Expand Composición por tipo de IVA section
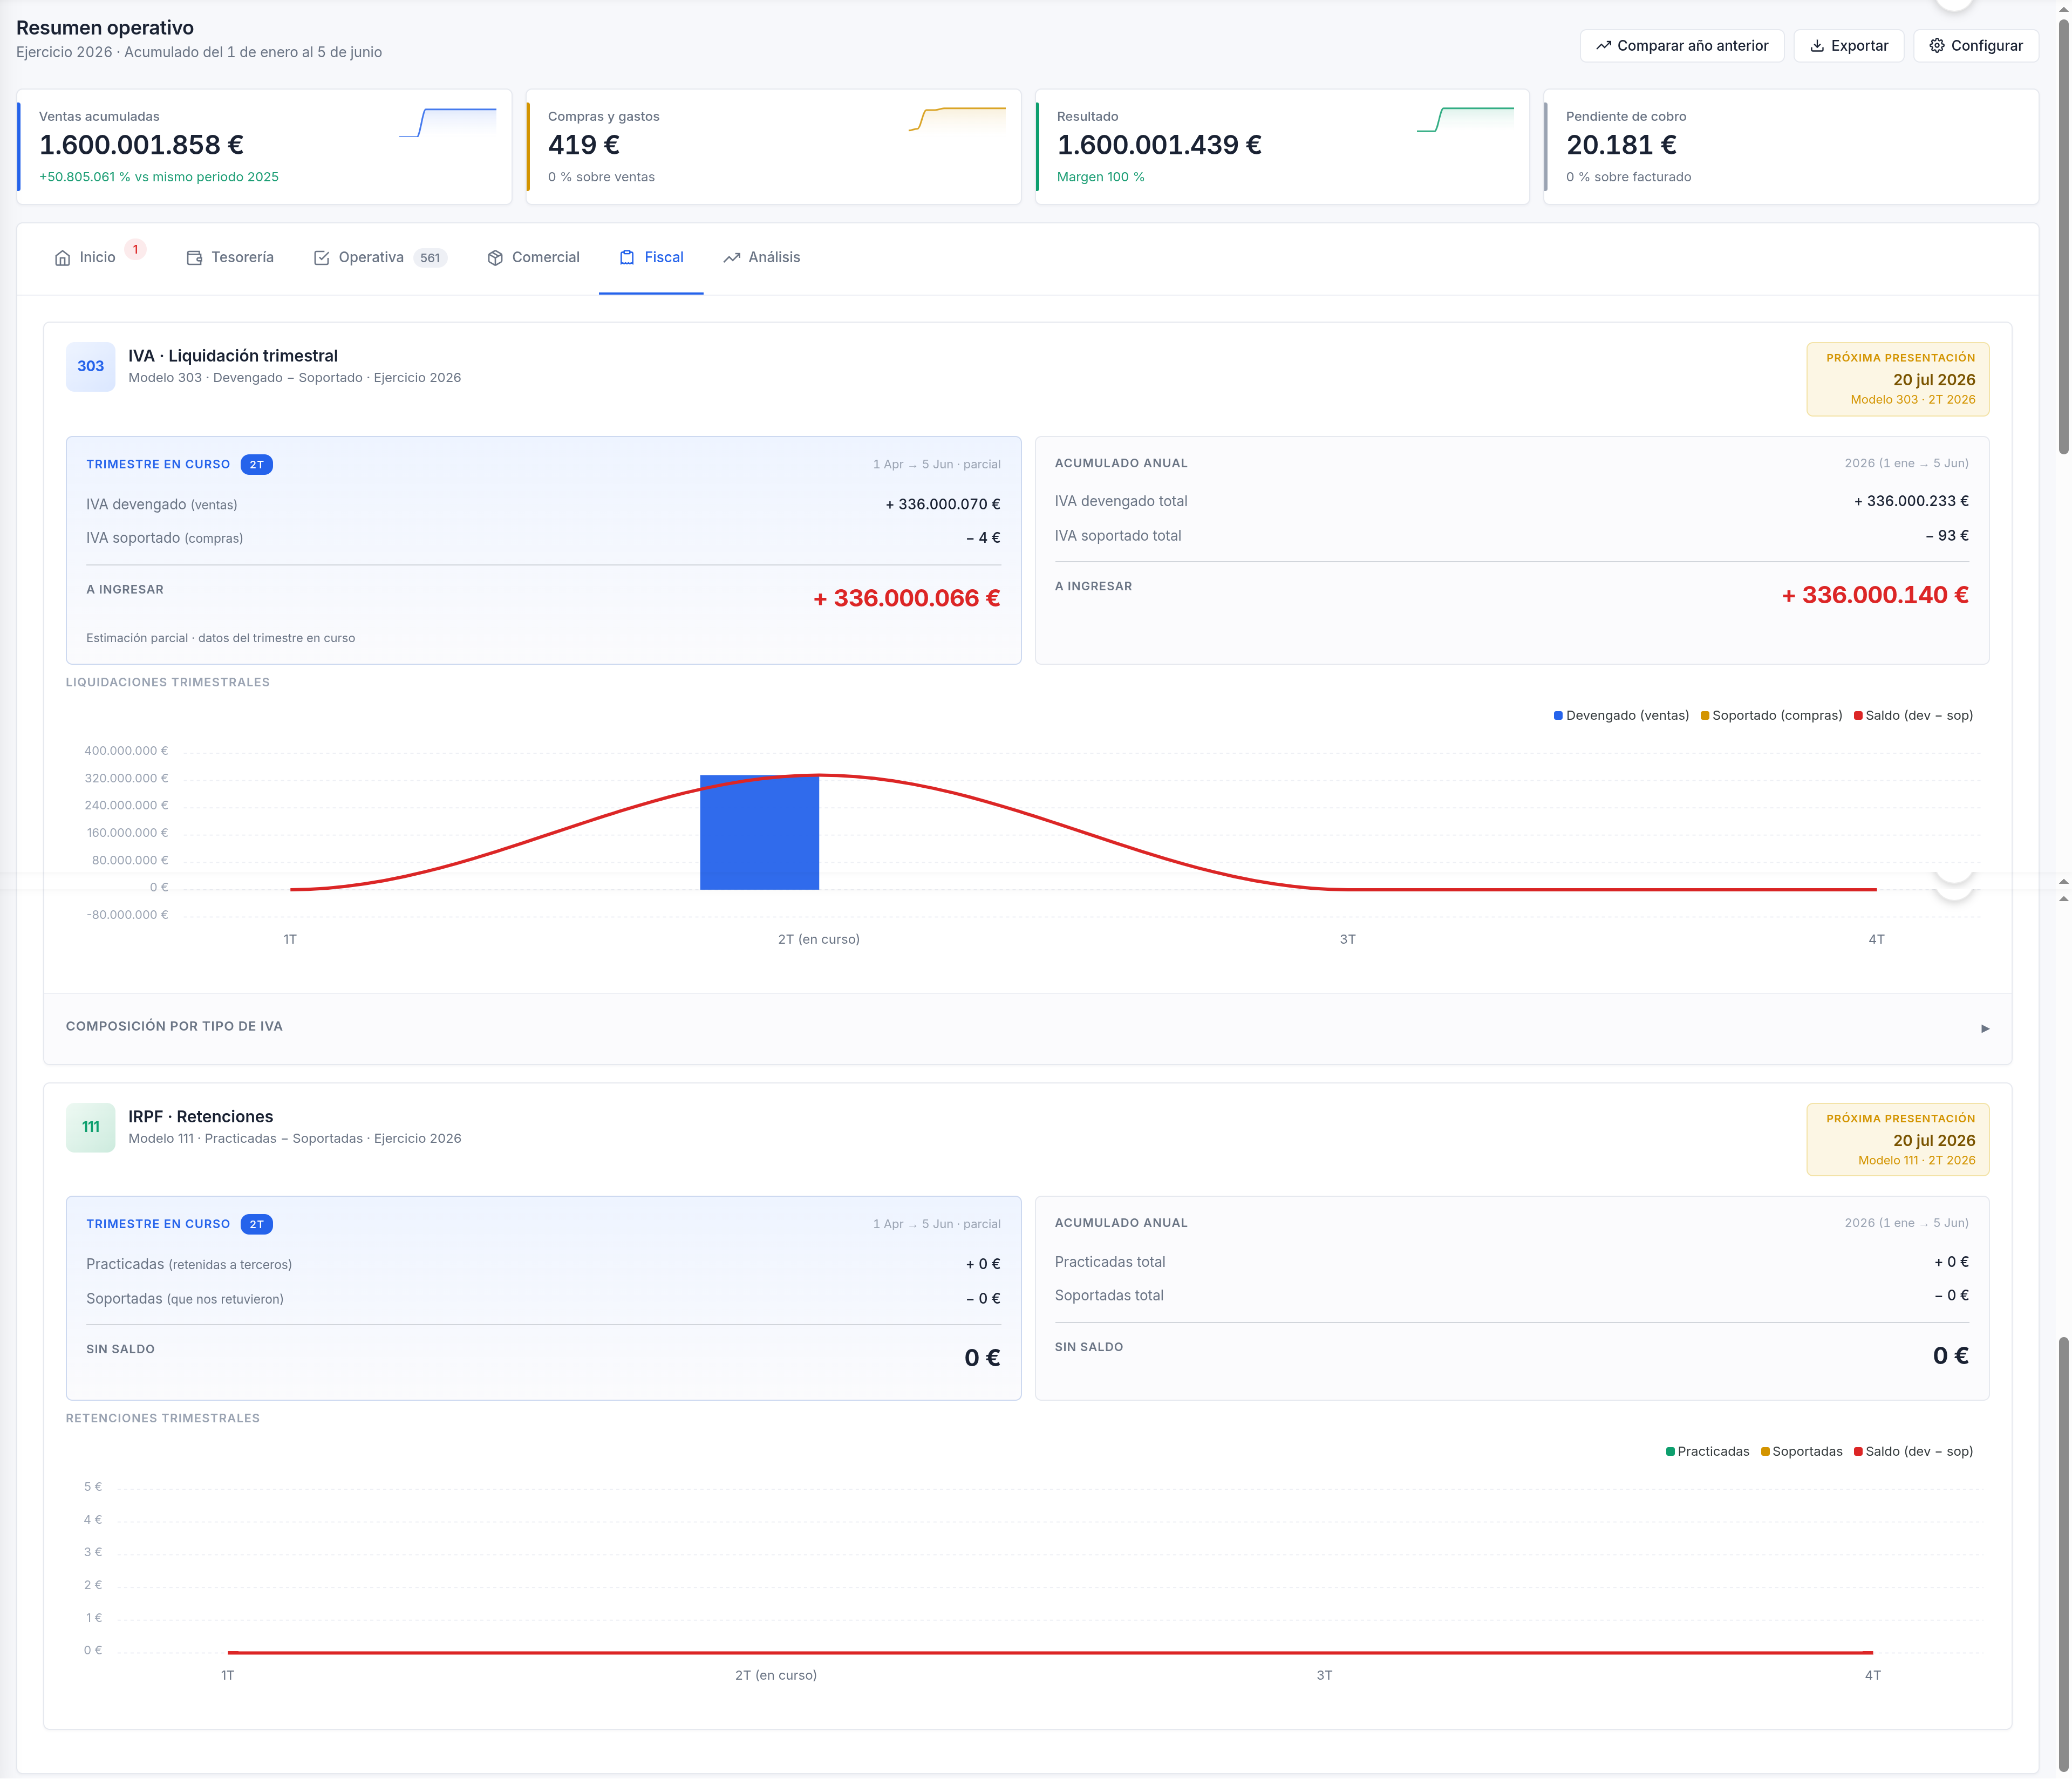 pos(1028,1028)
